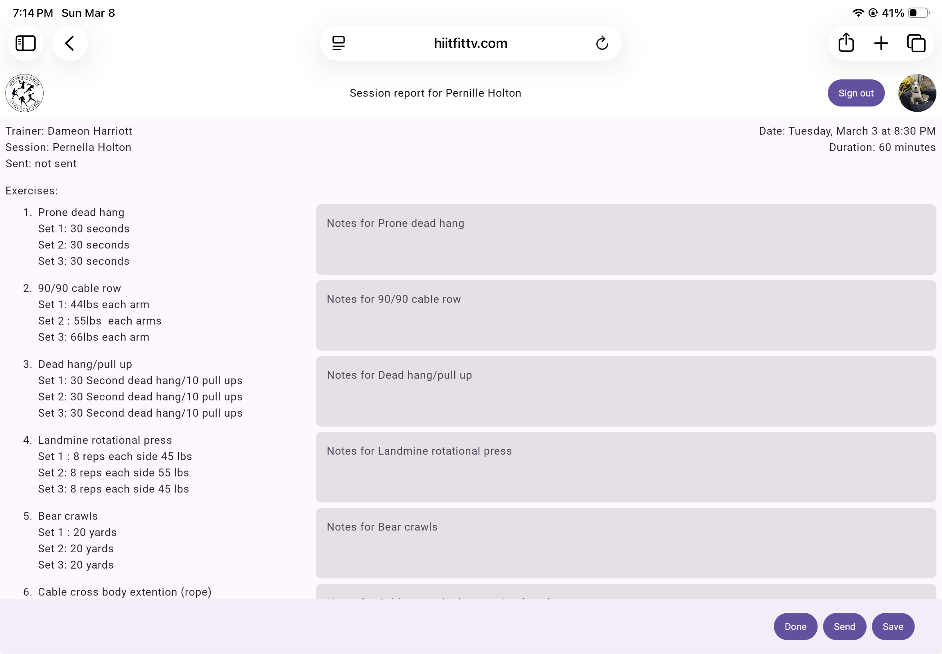The width and height of the screenshot is (942, 654).
Task: Tap the battery status indicator
Action: pyautogui.click(x=918, y=13)
